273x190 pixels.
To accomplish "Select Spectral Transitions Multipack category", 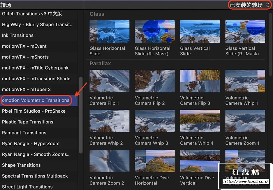I will tap(39, 176).
